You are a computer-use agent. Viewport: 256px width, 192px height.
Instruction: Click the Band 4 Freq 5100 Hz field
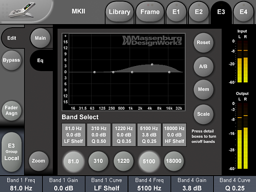tap(150, 184)
